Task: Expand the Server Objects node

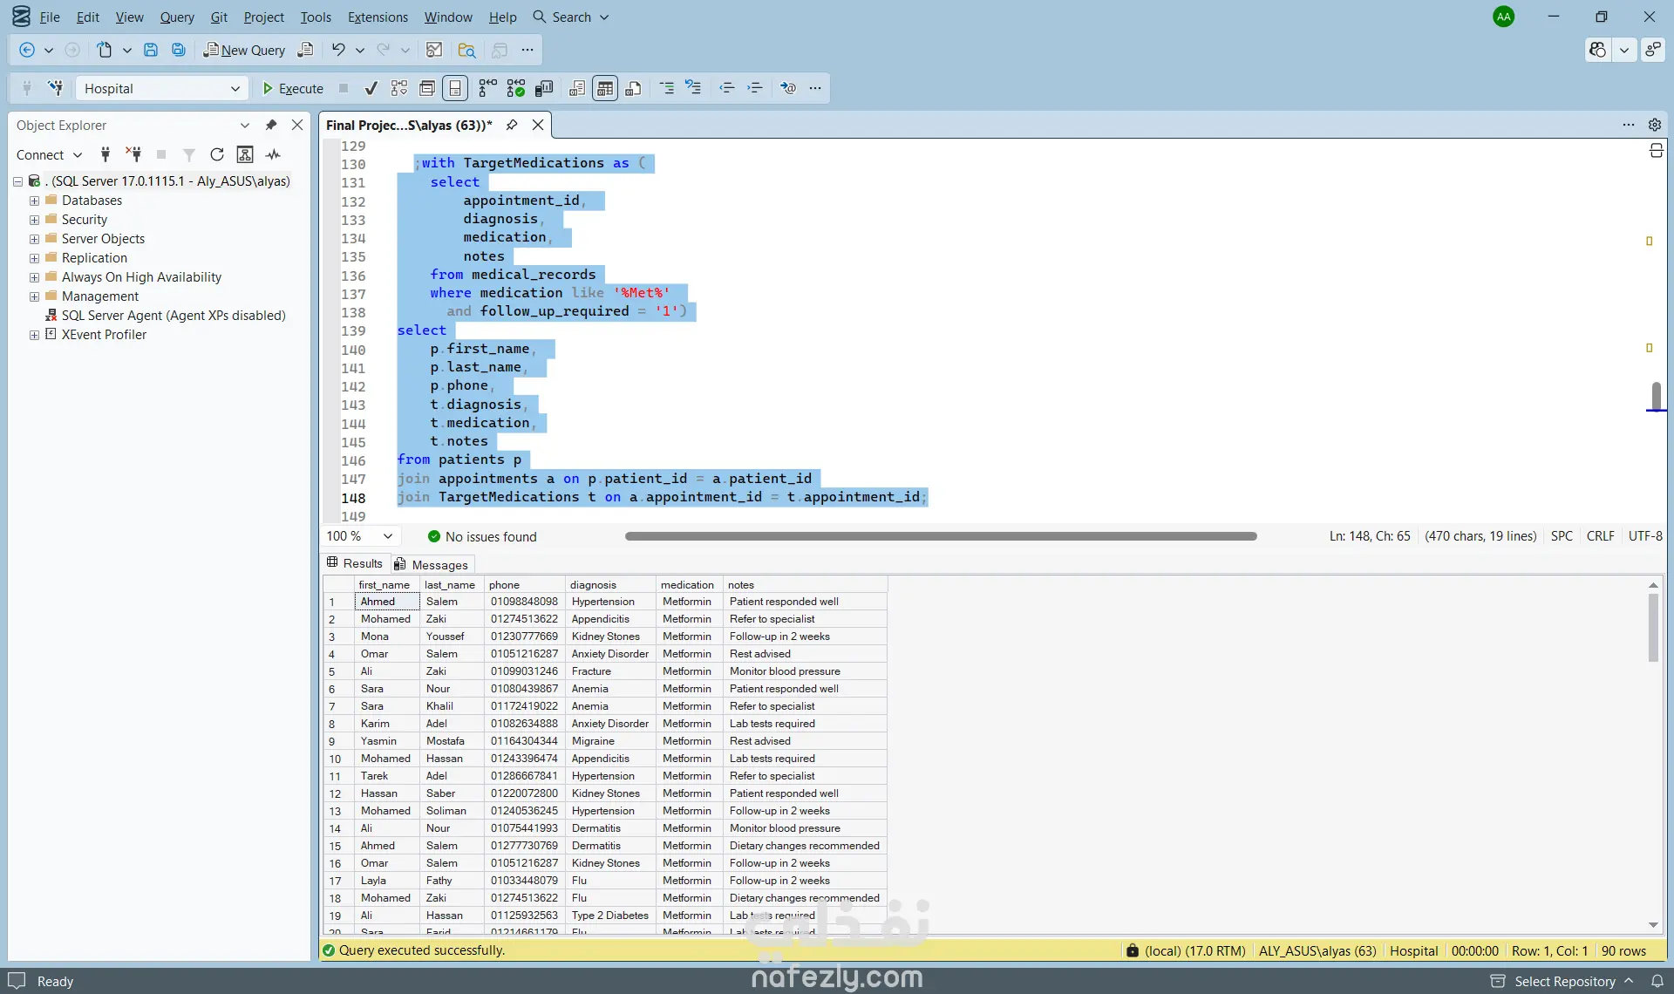Action: click(34, 239)
